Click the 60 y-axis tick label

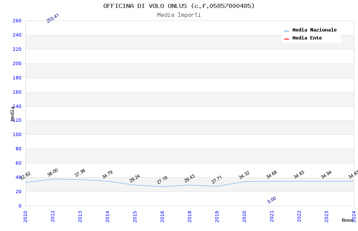(x=19, y=163)
